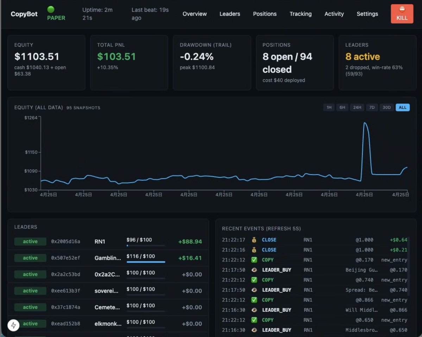The height and width of the screenshot is (337, 422).
Task: Click the Uptime 2m 21s status text
Action: click(97, 14)
